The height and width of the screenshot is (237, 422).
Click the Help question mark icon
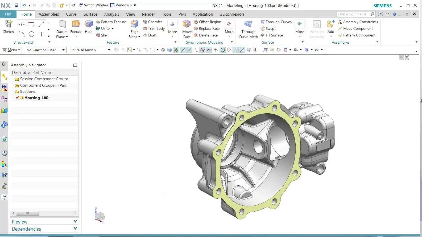[395, 14]
